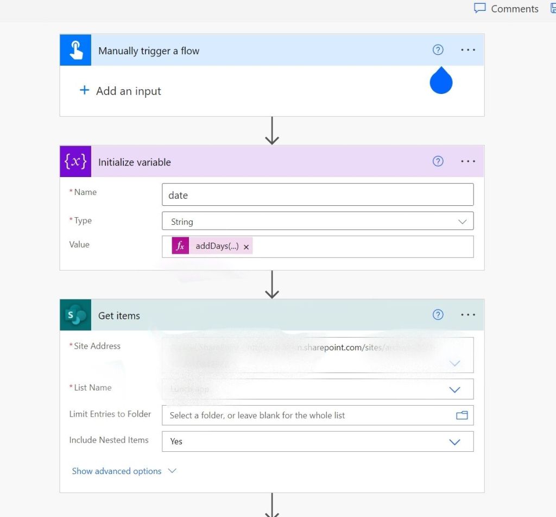Open the Initialize variable ellipsis menu
Image resolution: width=556 pixels, height=517 pixels.
(x=467, y=161)
